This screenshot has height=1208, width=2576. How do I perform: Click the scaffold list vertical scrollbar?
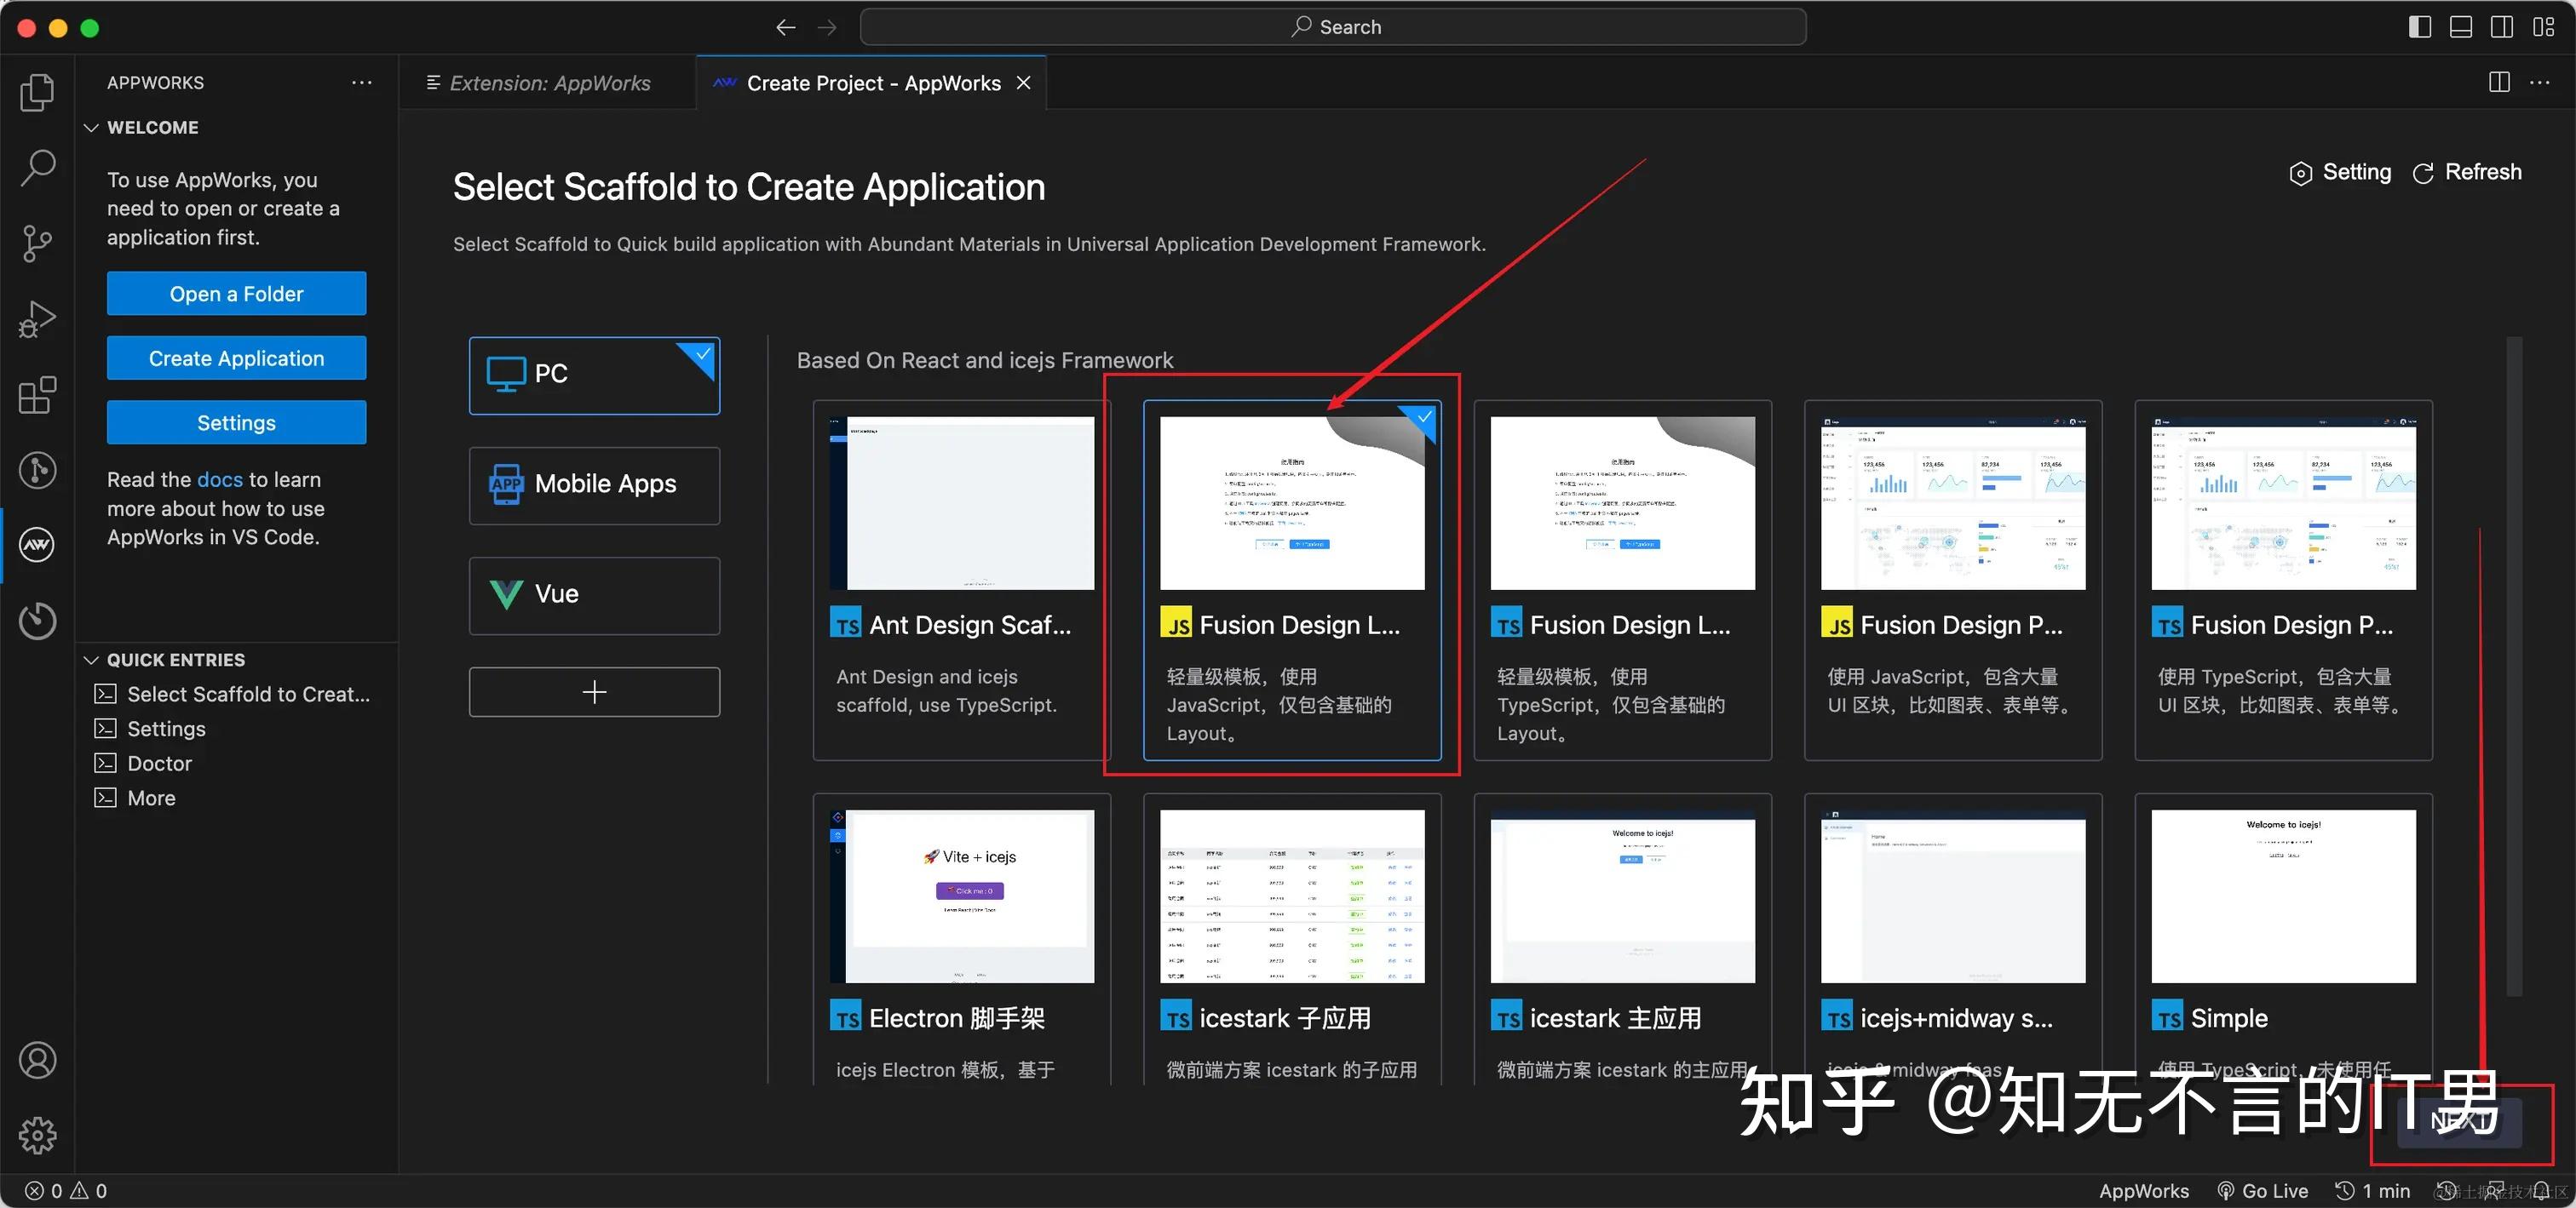pos(2514,666)
